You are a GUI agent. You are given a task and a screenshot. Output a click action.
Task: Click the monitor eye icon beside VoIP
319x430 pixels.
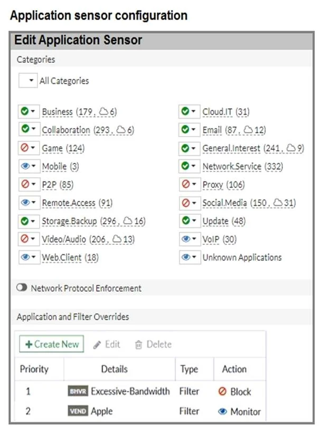click(186, 239)
